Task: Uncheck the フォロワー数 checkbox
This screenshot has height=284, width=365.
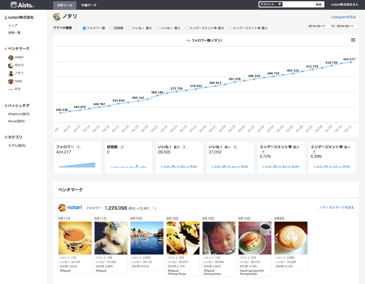Action: click(84, 28)
